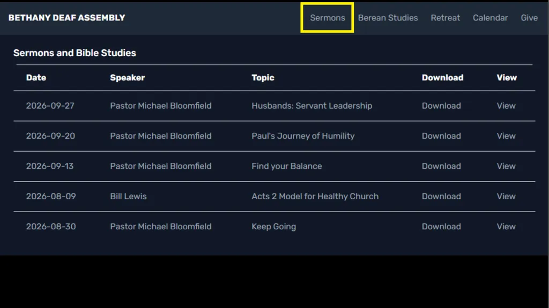The width and height of the screenshot is (549, 308).
Task: Click Bethany Deaf Assembly site title
Action: pyautogui.click(x=66, y=18)
